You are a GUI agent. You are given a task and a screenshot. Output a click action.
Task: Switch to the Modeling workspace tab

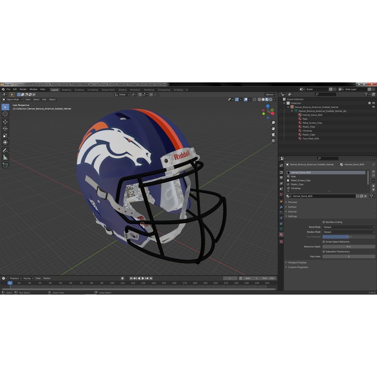tap(66, 90)
